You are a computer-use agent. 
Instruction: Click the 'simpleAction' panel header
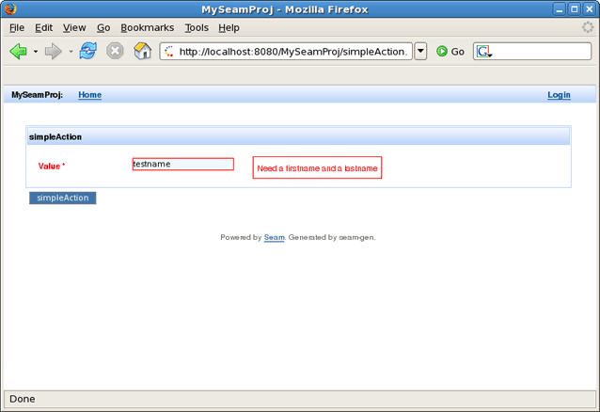tap(298, 136)
